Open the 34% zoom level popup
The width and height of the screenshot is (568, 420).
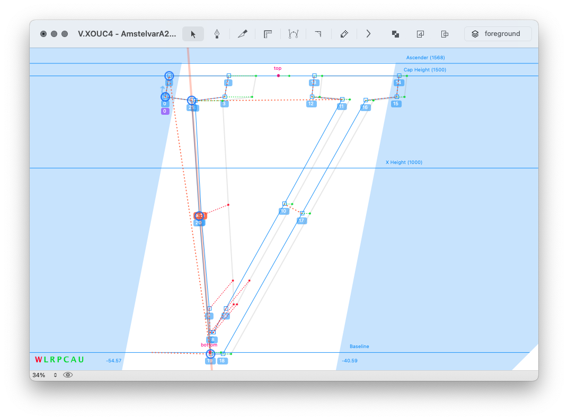pyautogui.click(x=45, y=375)
